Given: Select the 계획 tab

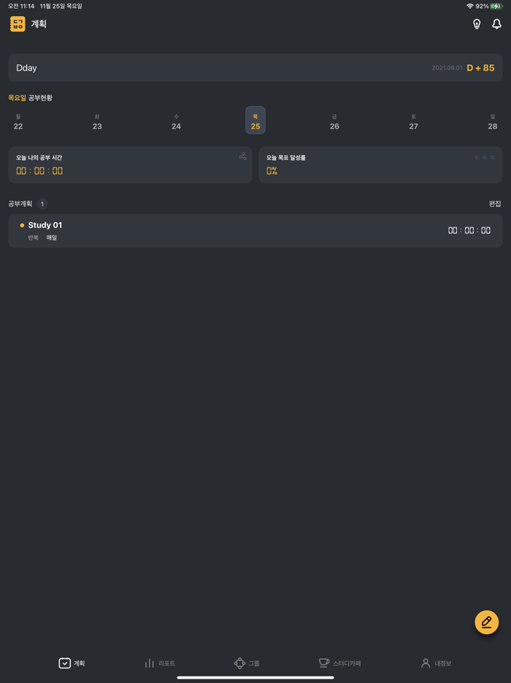Looking at the screenshot, I should [x=72, y=663].
